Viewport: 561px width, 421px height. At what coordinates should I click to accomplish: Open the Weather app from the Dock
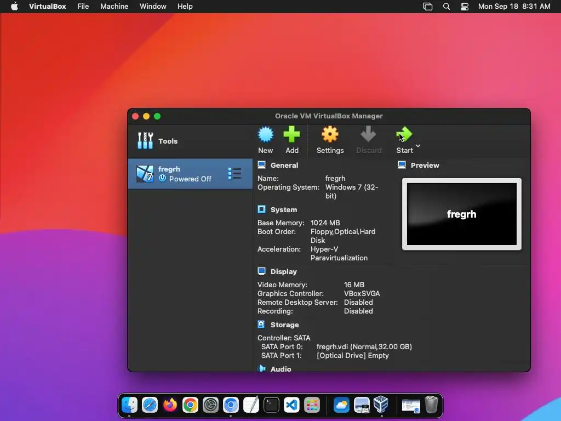click(x=341, y=405)
